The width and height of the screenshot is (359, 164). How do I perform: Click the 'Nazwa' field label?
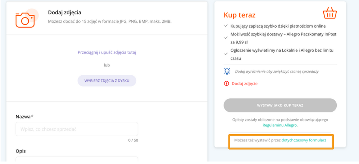click(x=23, y=117)
